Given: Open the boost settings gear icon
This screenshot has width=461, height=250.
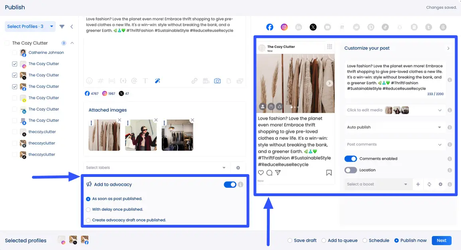Looking at the screenshot, I should point(440,184).
